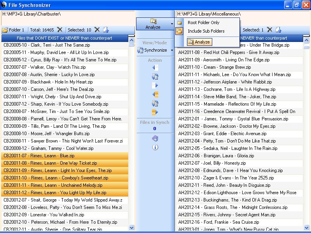Click the orange right-arrow action icon

pyautogui.click(x=155, y=112)
